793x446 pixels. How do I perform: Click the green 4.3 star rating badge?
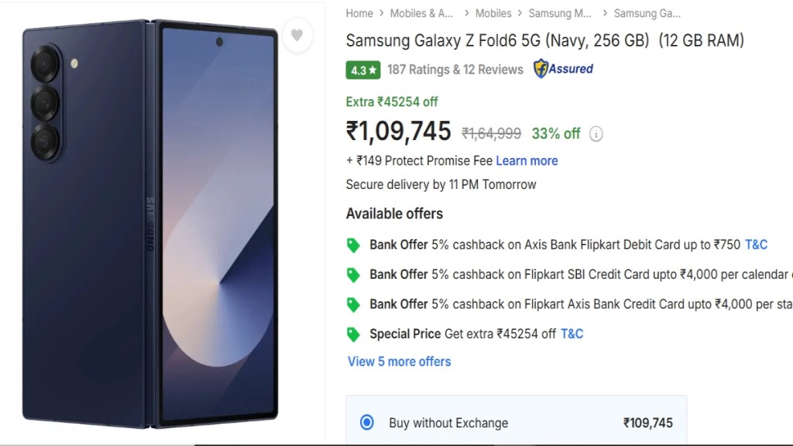coord(363,70)
